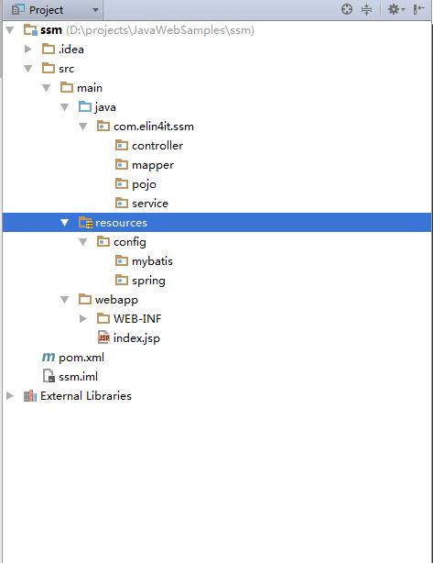Click the "Project" tool window title

(47, 10)
